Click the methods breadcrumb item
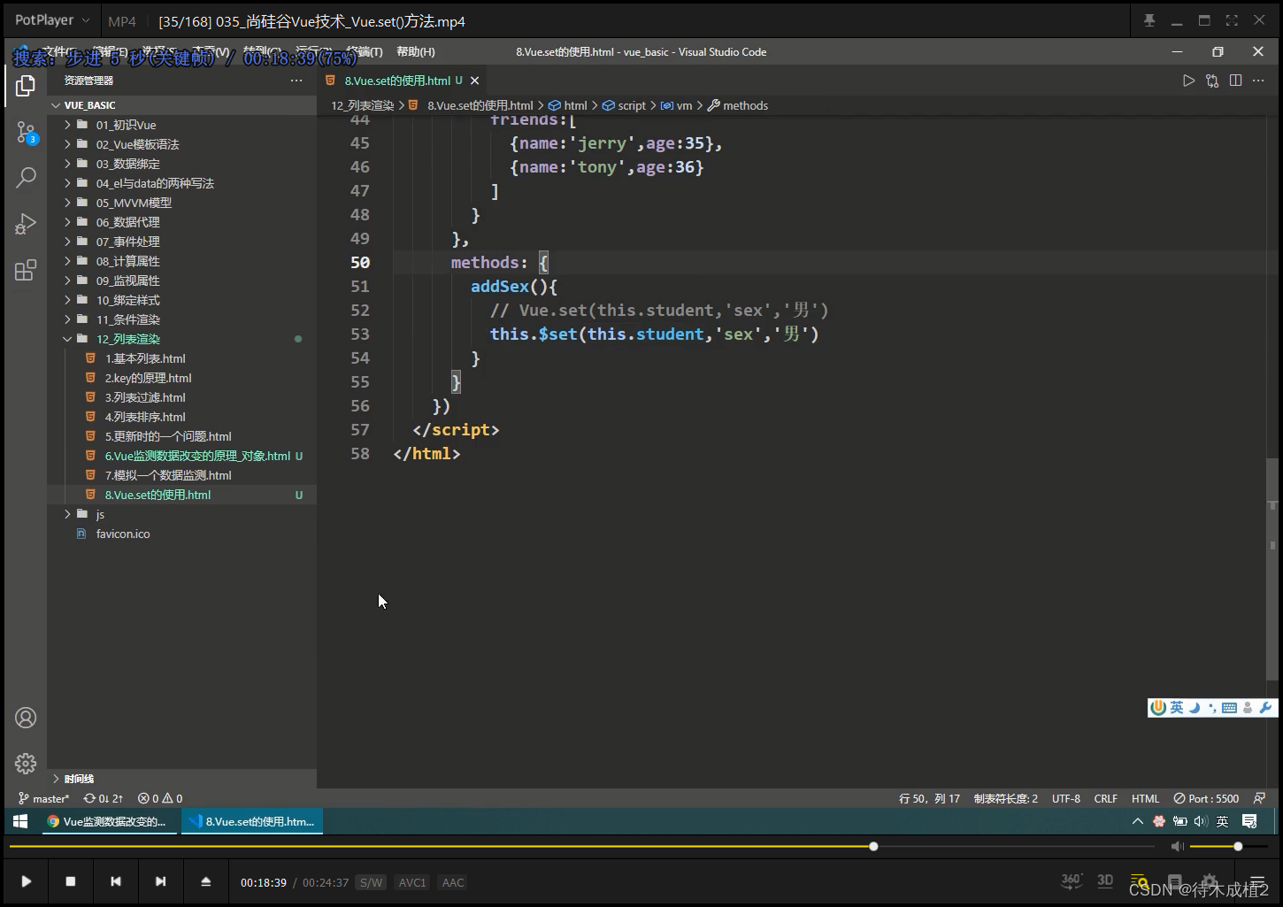The height and width of the screenshot is (907, 1283). click(738, 105)
